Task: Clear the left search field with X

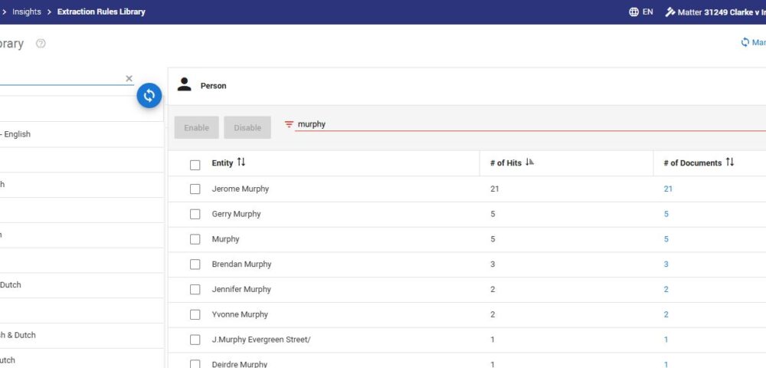Action: 129,79
